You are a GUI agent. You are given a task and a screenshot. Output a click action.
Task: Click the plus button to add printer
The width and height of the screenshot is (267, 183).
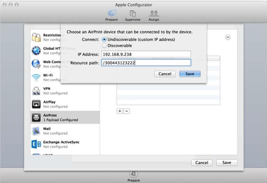120,111
